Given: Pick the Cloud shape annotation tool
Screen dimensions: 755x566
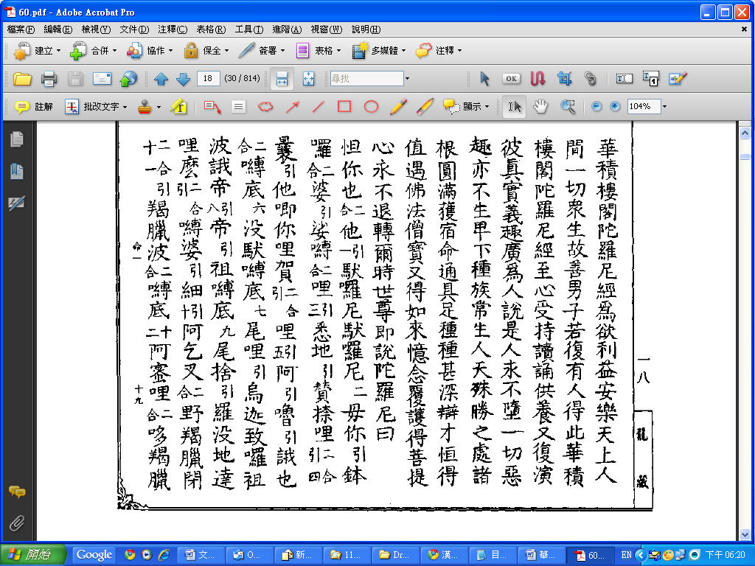Looking at the screenshot, I should point(265,106).
